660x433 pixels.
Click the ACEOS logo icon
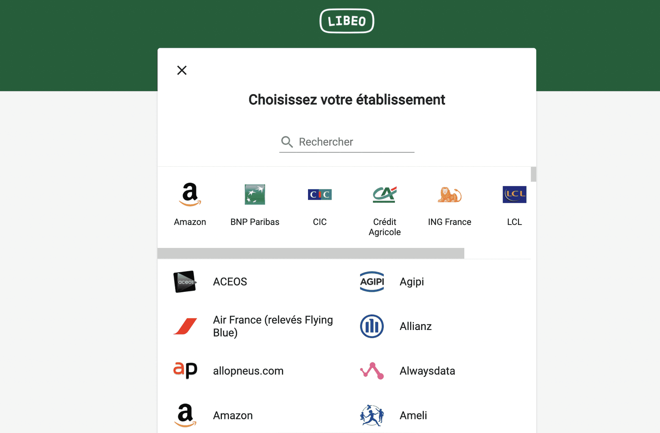(x=185, y=282)
